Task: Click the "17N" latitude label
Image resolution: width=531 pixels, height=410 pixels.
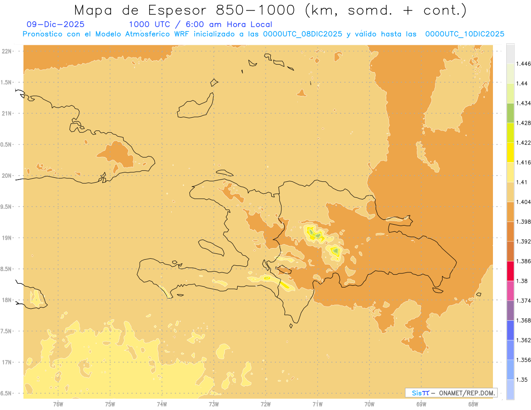Action: tap(7, 362)
